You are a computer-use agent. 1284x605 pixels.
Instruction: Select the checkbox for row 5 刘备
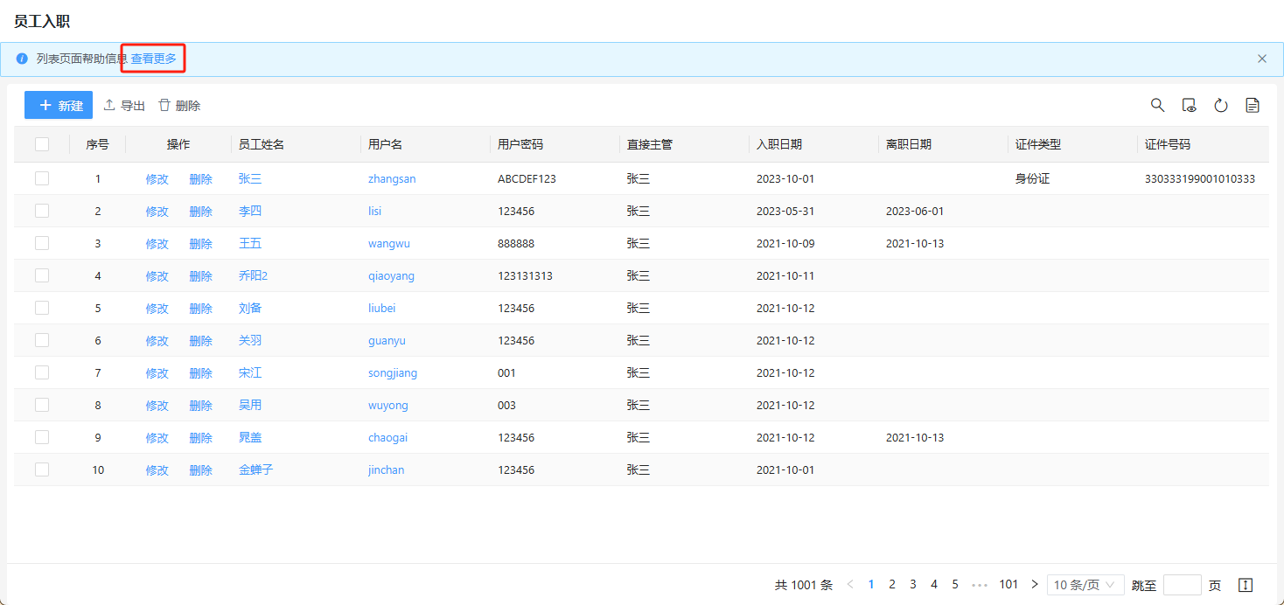[42, 308]
